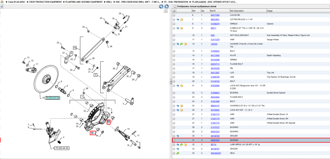Image resolution: width=330 pixels, height=159 pixels.
Task: Open NSS part link
Action: (213, 35)
